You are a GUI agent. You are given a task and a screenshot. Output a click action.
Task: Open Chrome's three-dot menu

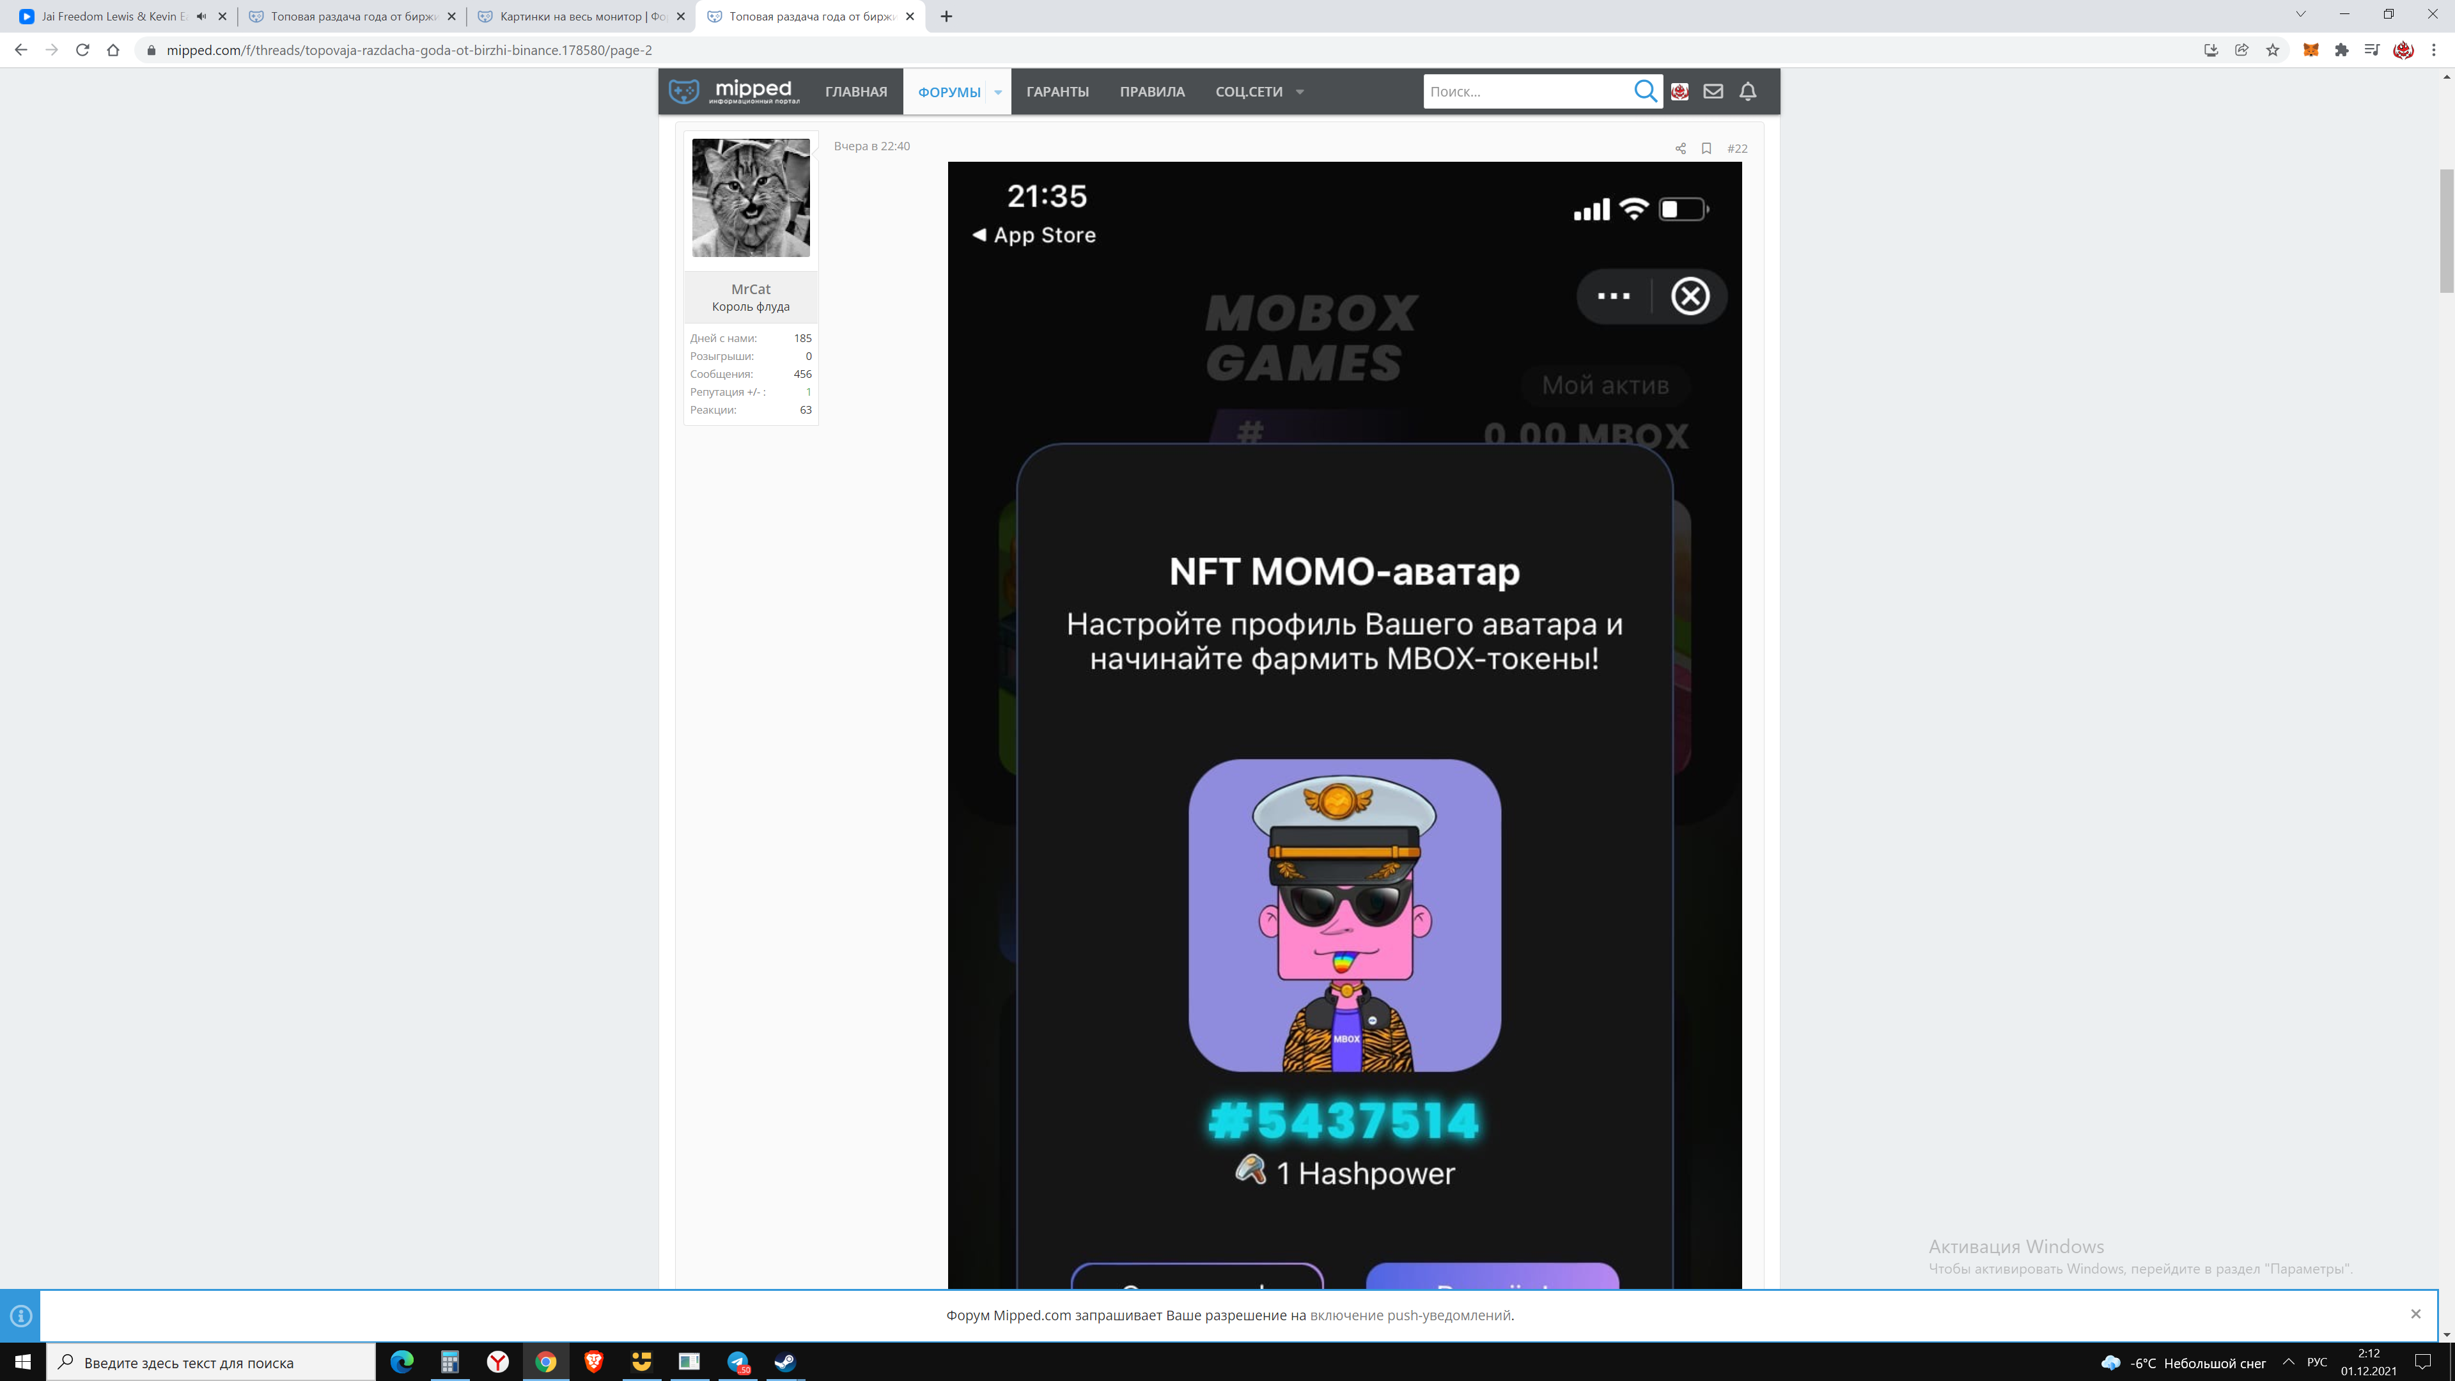(x=2434, y=50)
